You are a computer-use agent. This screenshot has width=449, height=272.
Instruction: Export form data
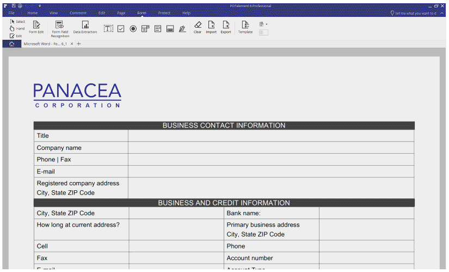click(226, 27)
